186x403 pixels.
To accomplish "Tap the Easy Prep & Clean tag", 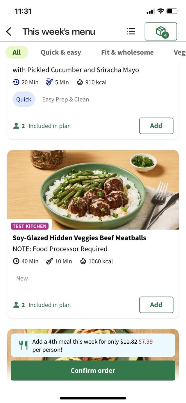I will coord(65,99).
